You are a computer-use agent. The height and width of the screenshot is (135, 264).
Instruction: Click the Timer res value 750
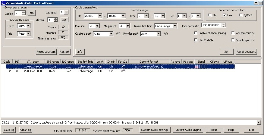click(63, 38)
